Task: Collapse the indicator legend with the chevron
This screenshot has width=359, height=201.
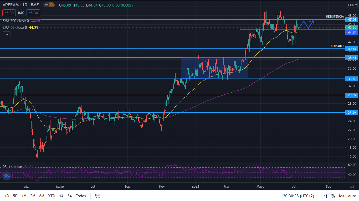Action: (x=7, y=34)
